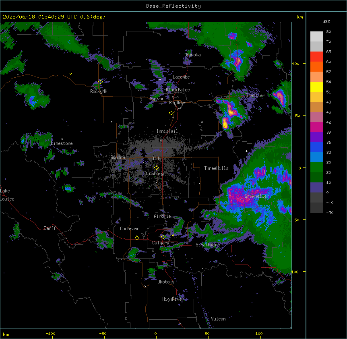Click the Vulcan label
The height and width of the screenshot is (339, 347).
coord(218,319)
